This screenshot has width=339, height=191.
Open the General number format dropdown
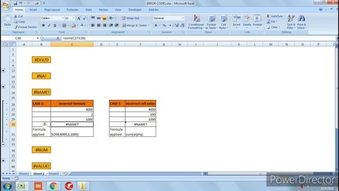183,18
